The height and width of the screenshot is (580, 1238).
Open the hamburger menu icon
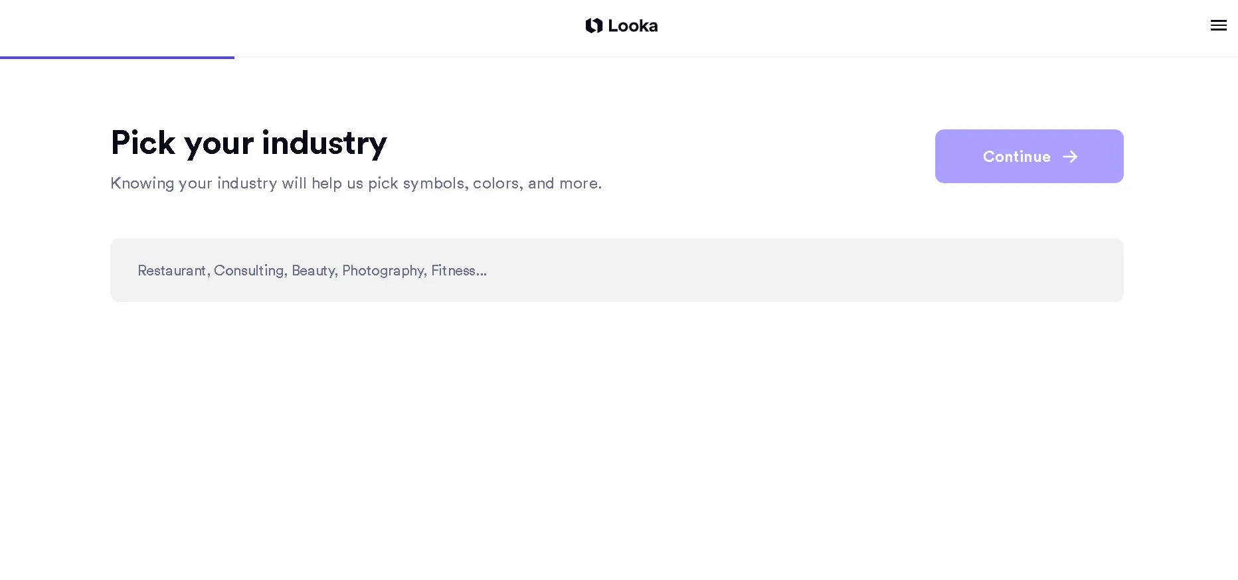tap(1218, 25)
